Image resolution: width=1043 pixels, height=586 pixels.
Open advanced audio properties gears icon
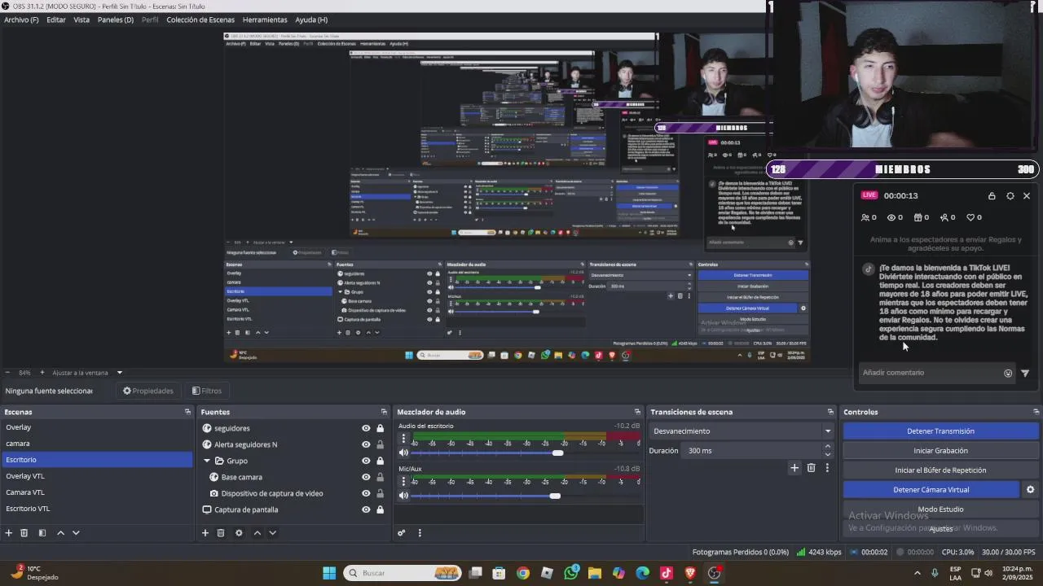point(402,533)
